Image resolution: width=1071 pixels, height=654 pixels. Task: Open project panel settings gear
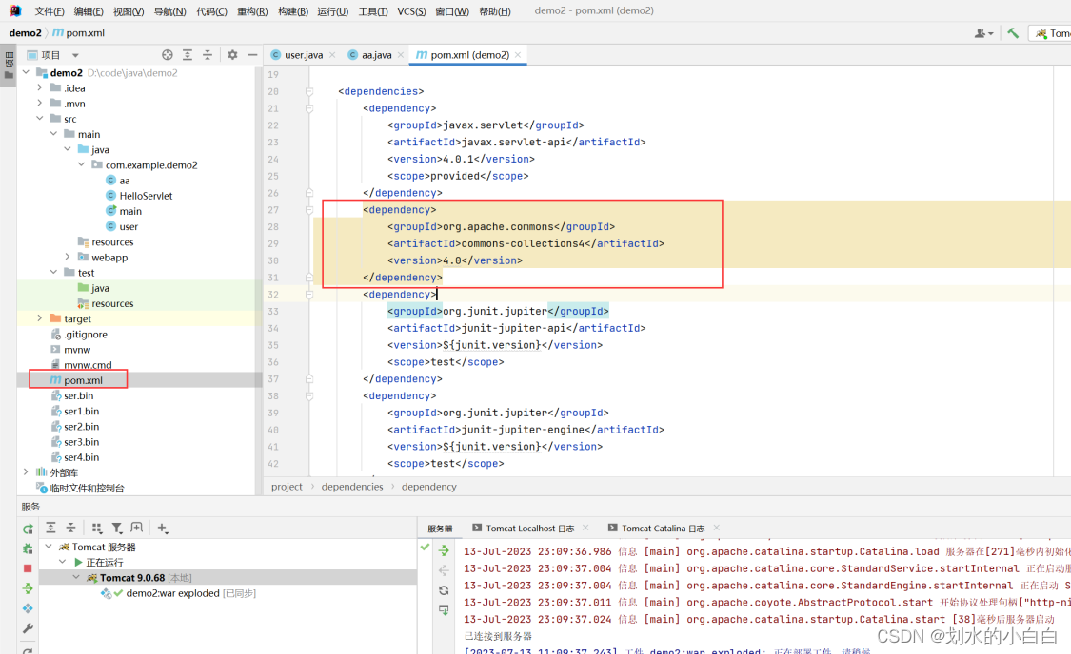232,54
